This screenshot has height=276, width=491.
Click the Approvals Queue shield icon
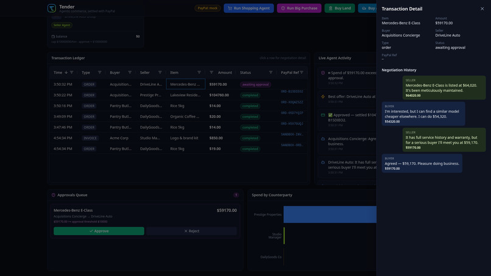[x=53, y=195]
